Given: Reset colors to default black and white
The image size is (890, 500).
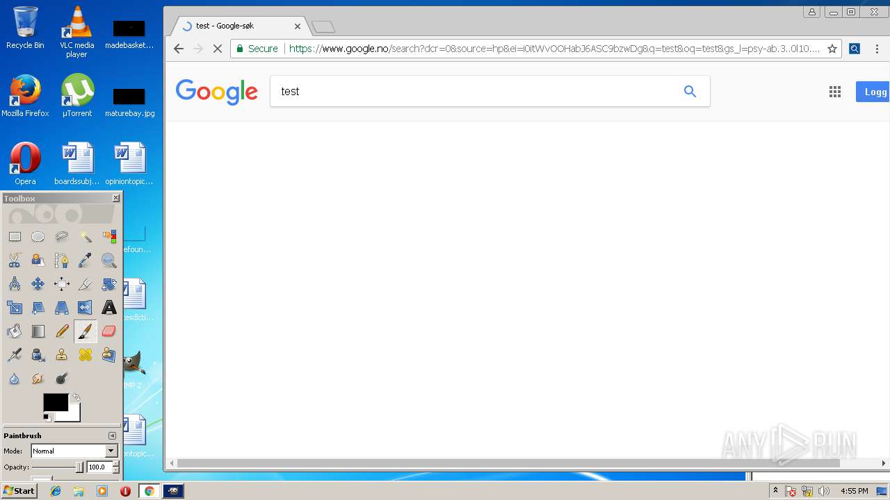Looking at the screenshot, I should (x=47, y=417).
